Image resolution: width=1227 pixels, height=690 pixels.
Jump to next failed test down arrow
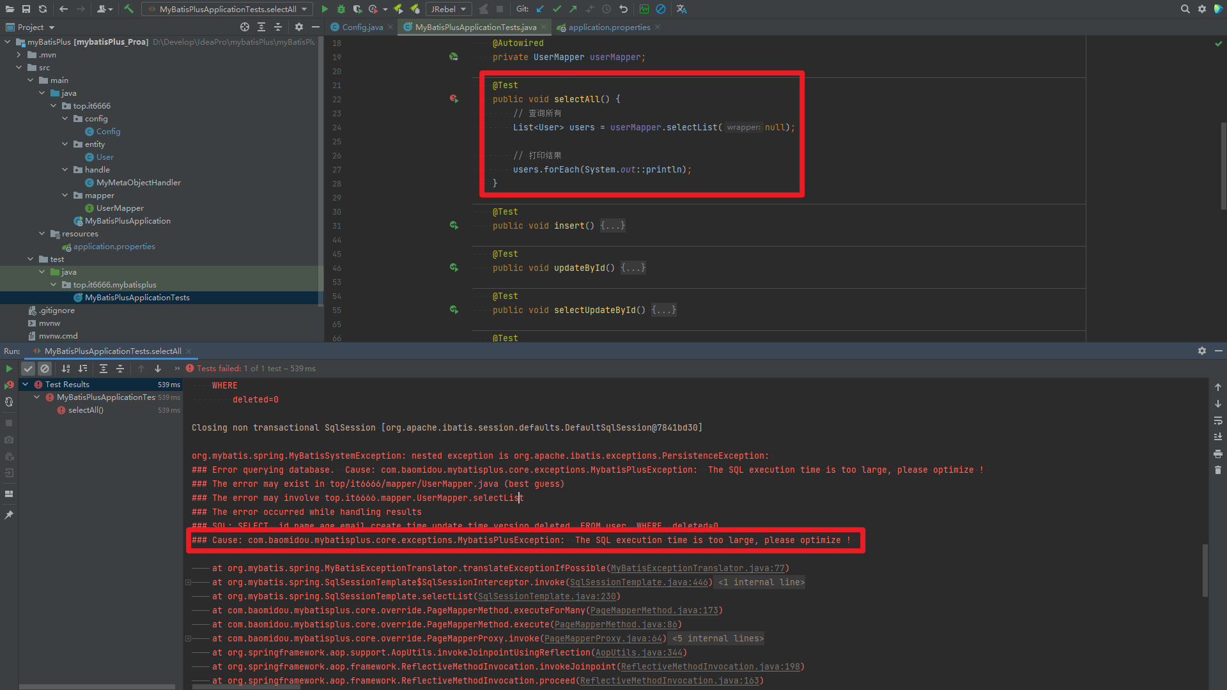(158, 369)
